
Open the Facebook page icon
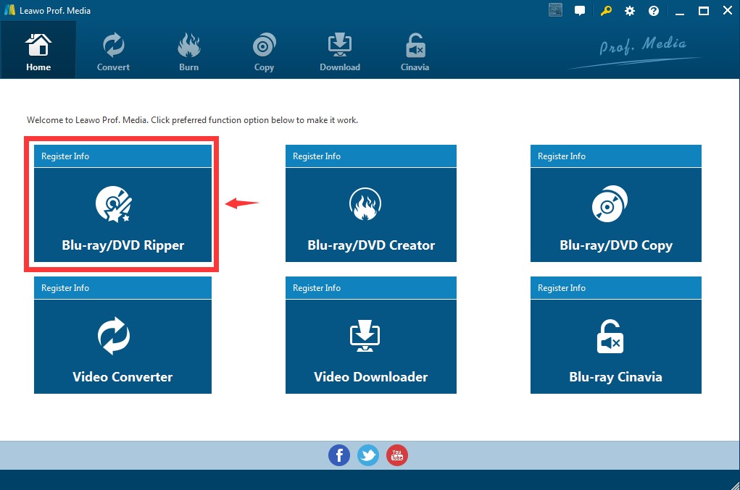[339, 455]
